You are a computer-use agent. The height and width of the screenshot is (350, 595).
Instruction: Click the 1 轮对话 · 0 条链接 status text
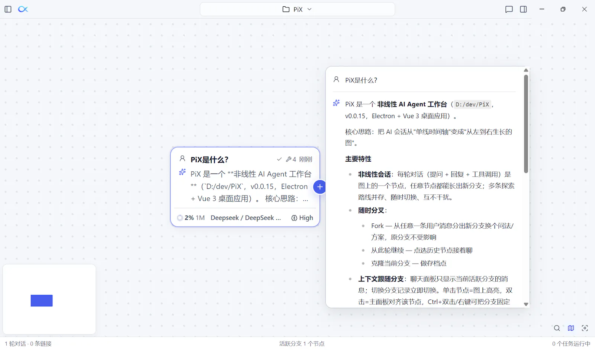tap(28, 344)
